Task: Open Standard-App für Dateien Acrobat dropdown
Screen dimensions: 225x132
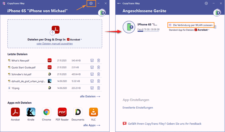Action: (202, 30)
